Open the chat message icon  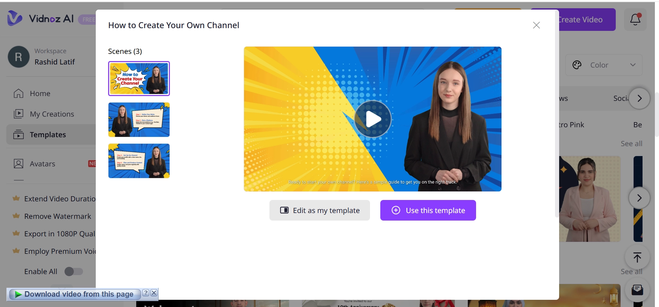pos(637,290)
